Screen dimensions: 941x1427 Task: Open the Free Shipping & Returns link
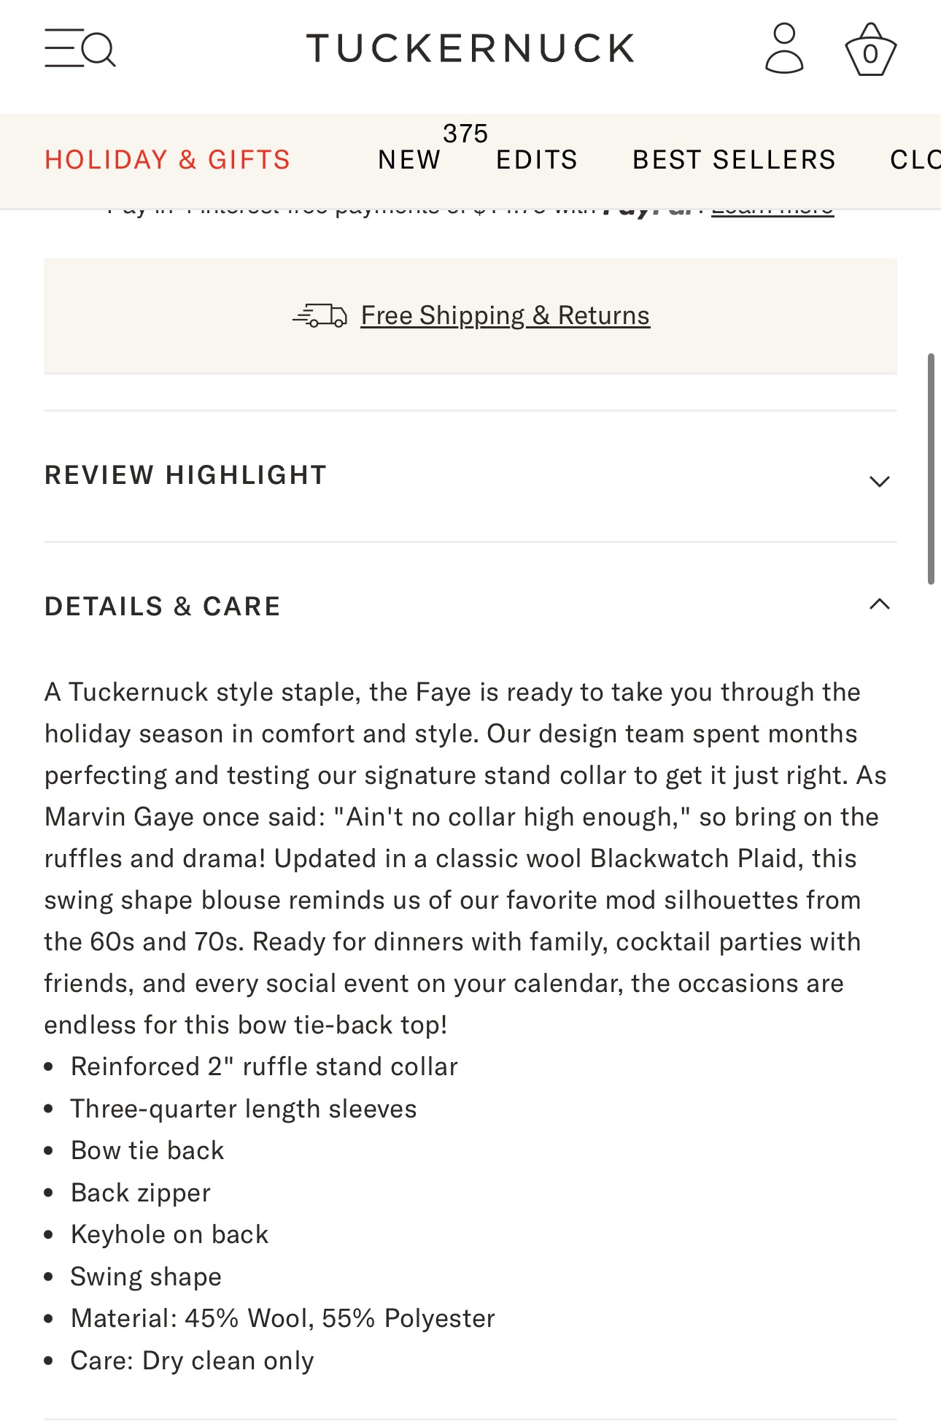(505, 315)
